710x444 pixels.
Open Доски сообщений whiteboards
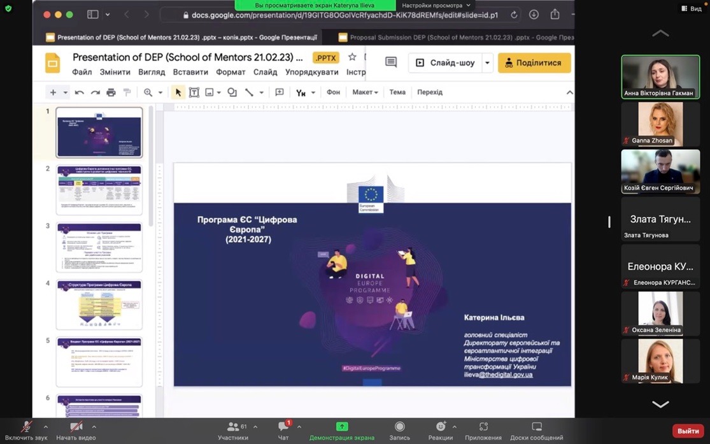coord(537,431)
